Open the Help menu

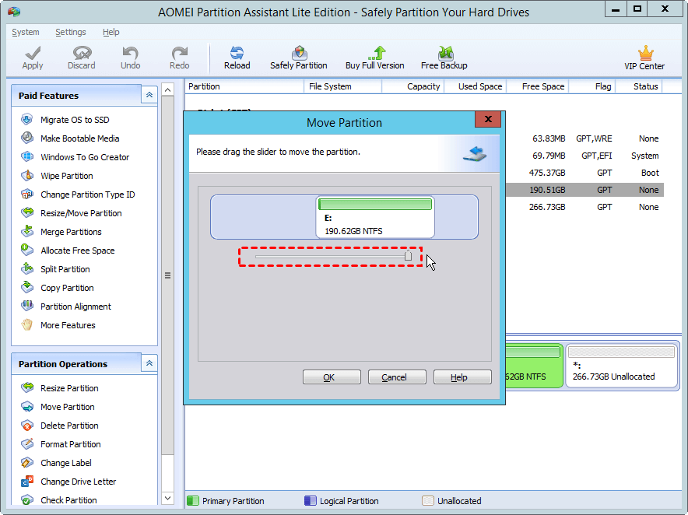tap(111, 32)
